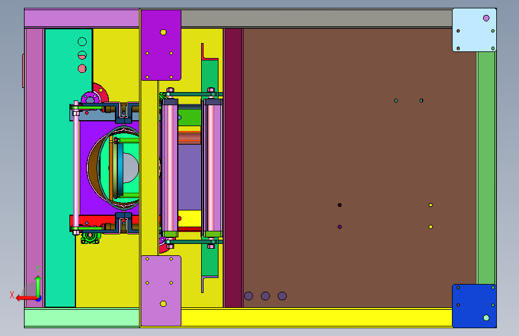
Task: Select the solid pink circle on turquoise panel
Action: click(82, 69)
